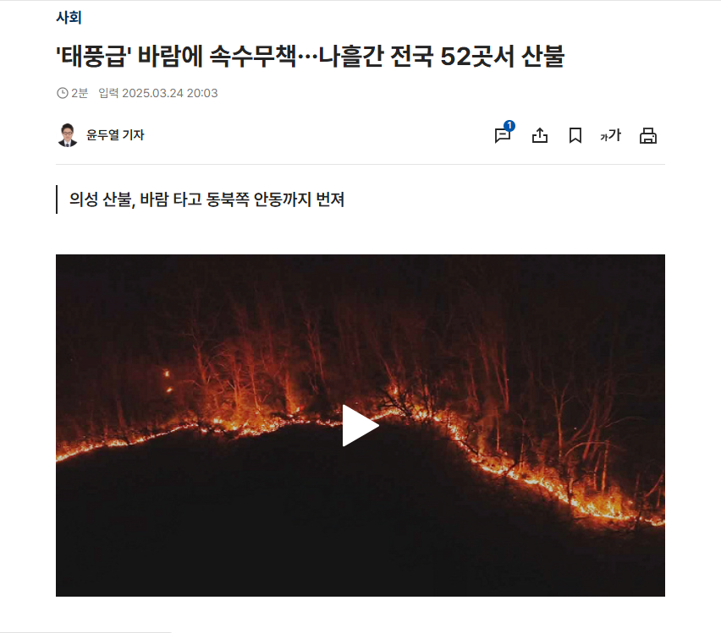
Task: Click the subtitle phrase 안동까지 번져
Action: pyautogui.click(x=299, y=199)
